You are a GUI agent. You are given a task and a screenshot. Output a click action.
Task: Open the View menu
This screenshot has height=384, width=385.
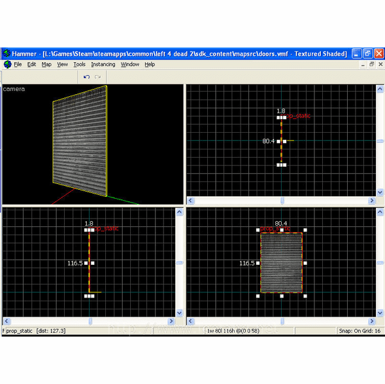pyautogui.click(x=62, y=65)
